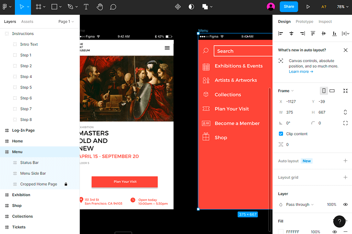Select landscape frame orientation
This screenshot has width=352, height=234.
(x=332, y=91)
